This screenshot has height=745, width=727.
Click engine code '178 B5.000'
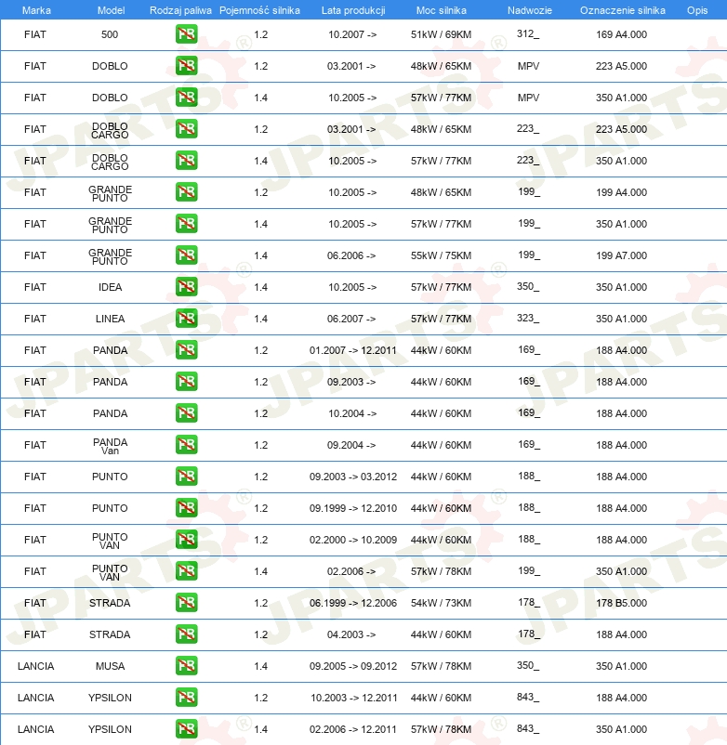point(621,603)
